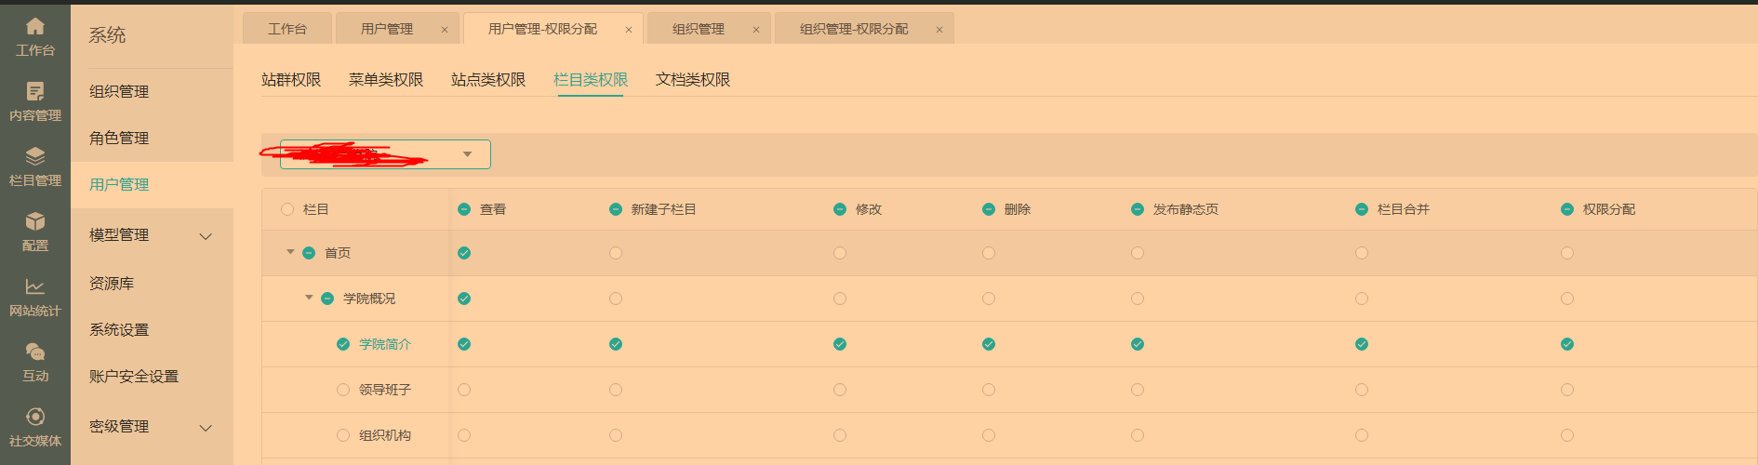Image resolution: width=1758 pixels, height=465 pixels.
Task: Open 资源库 in the system menu
Action: click(x=112, y=284)
